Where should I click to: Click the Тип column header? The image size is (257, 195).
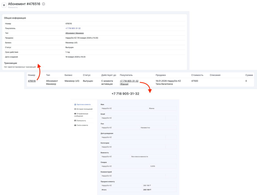click(x=48, y=75)
